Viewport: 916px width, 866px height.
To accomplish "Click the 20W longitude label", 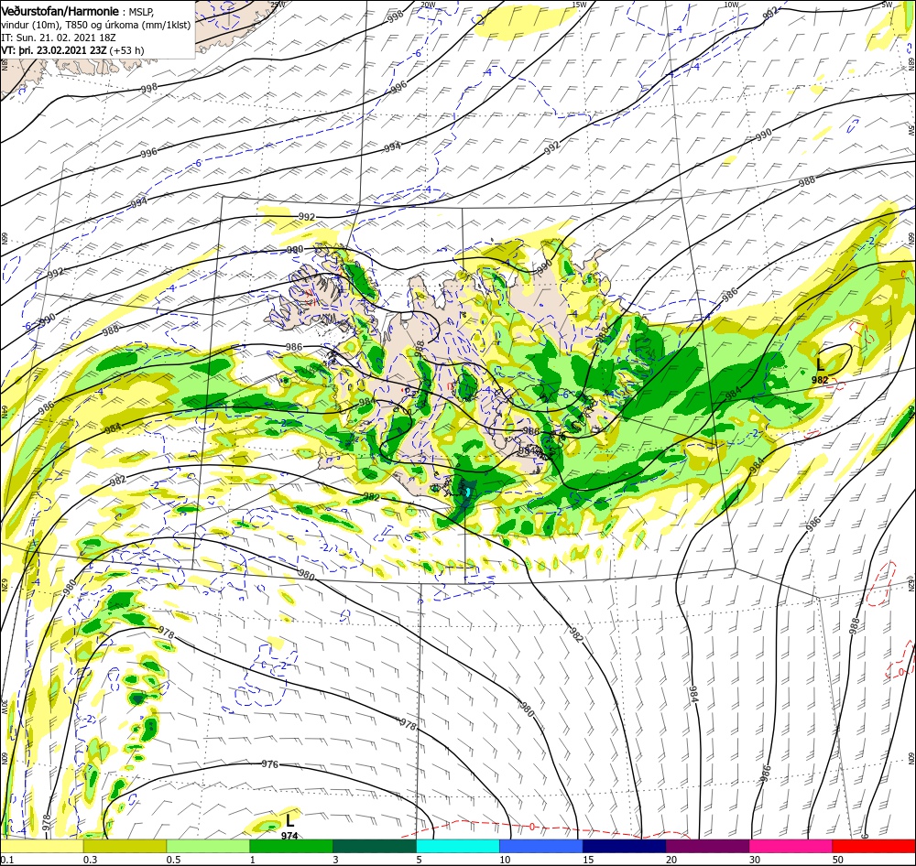I will tap(428, 4).
